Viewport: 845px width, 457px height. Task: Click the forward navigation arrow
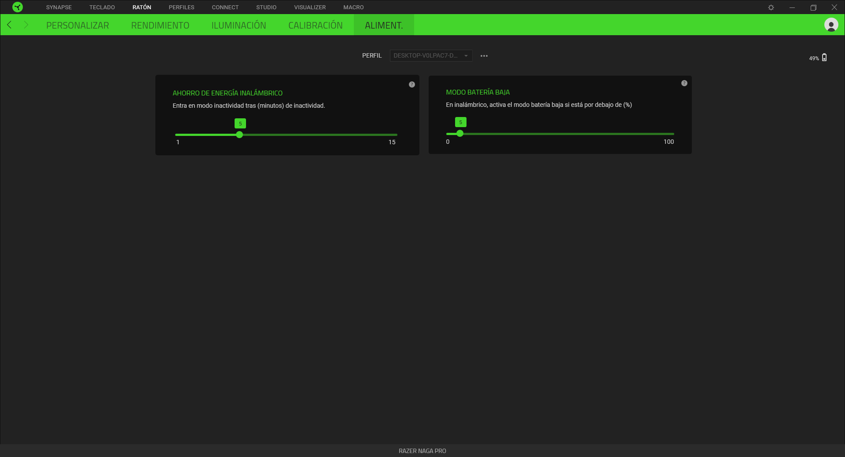coord(26,25)
